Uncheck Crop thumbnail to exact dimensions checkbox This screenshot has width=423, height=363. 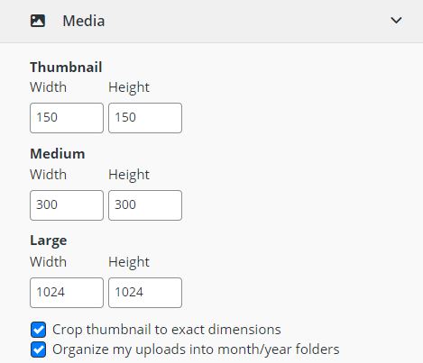[38, 330]
